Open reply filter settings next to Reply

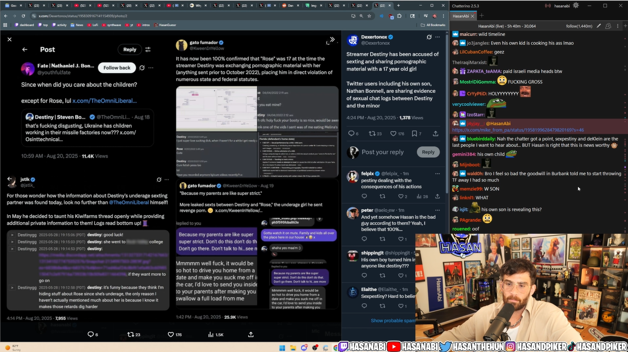point(148,49)
